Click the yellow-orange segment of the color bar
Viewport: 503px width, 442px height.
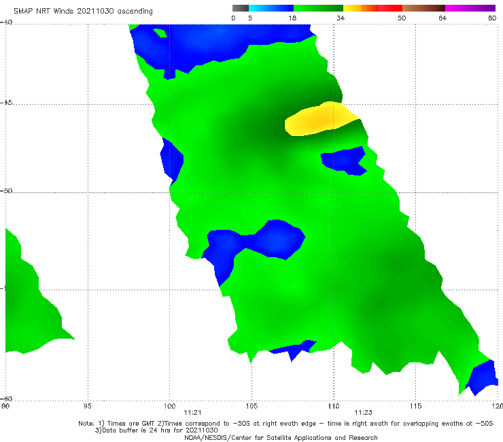[361, 8]
